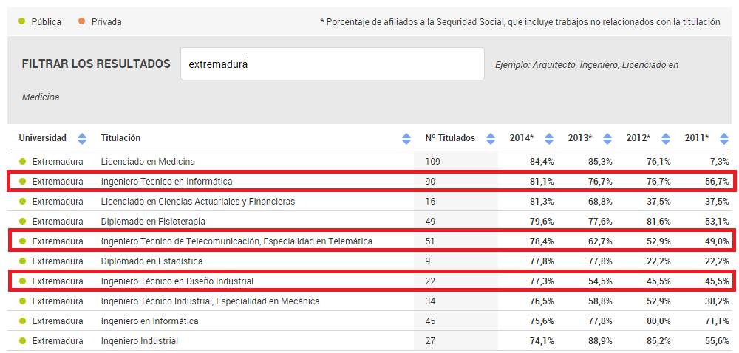Click 68,8% value in Ciencias Actuariales row
Viewport: 739px width, 353px height.
tap(600, 202)
